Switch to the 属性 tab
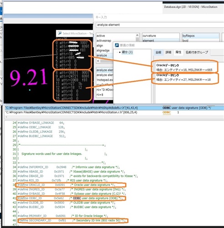224x228 pixels. click(x=178, y=53)
